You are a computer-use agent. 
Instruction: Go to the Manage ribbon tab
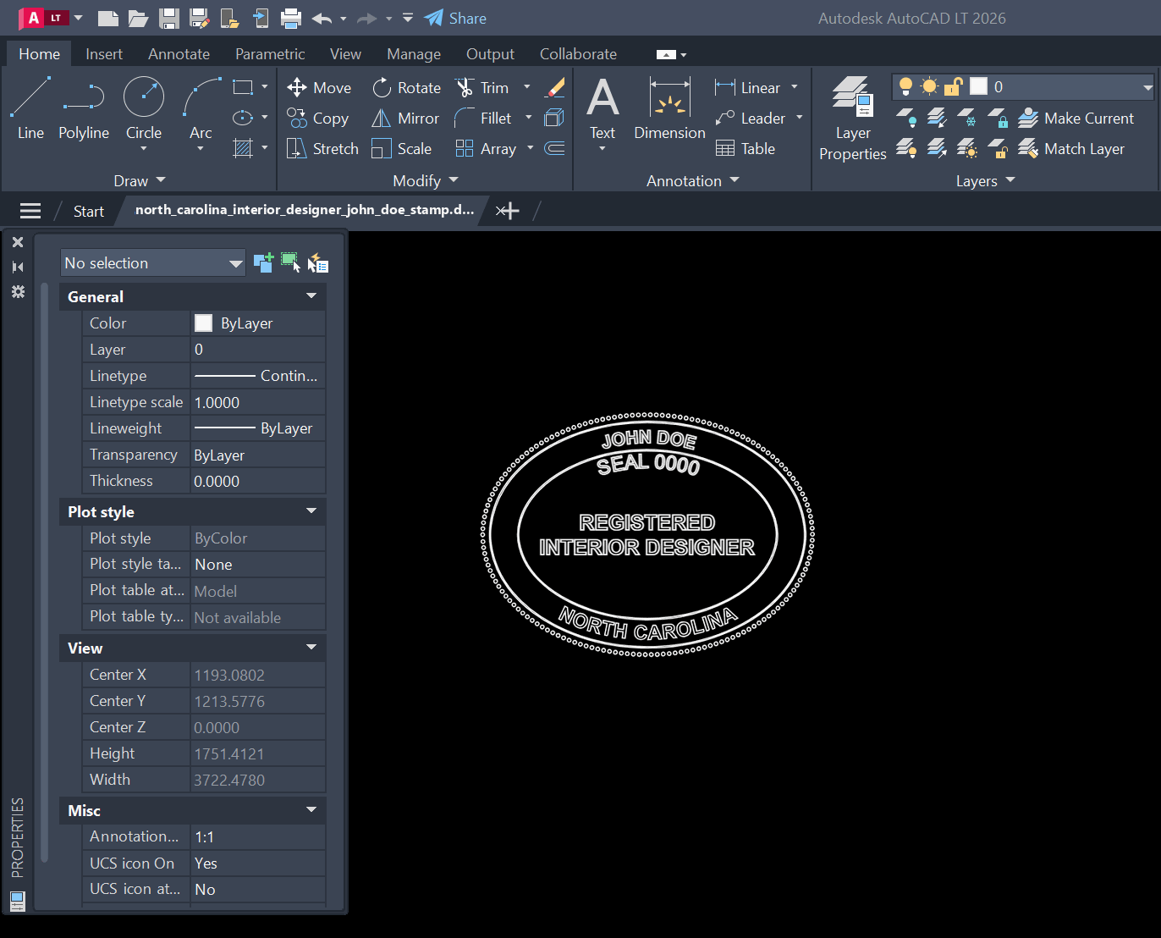point(414,53)
